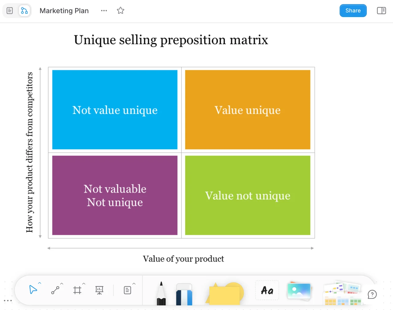Screen dimensions: 393x310
Task: Star the Marketing Plan document
Action: (120, 11)
